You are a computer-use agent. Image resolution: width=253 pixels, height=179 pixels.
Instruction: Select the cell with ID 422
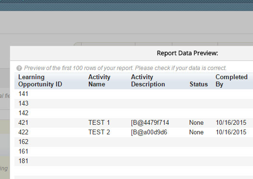tap(23, 132)
